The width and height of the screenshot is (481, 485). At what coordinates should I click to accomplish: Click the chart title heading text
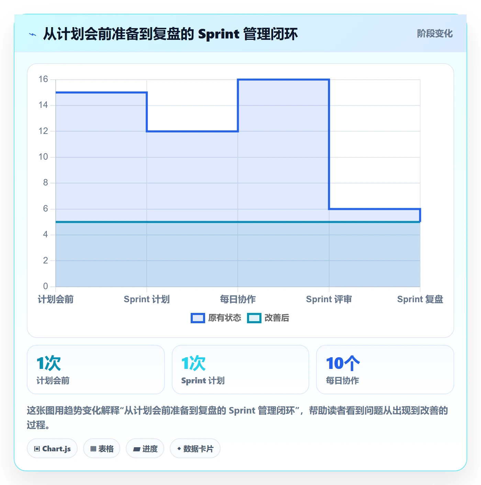pos(170,34)
